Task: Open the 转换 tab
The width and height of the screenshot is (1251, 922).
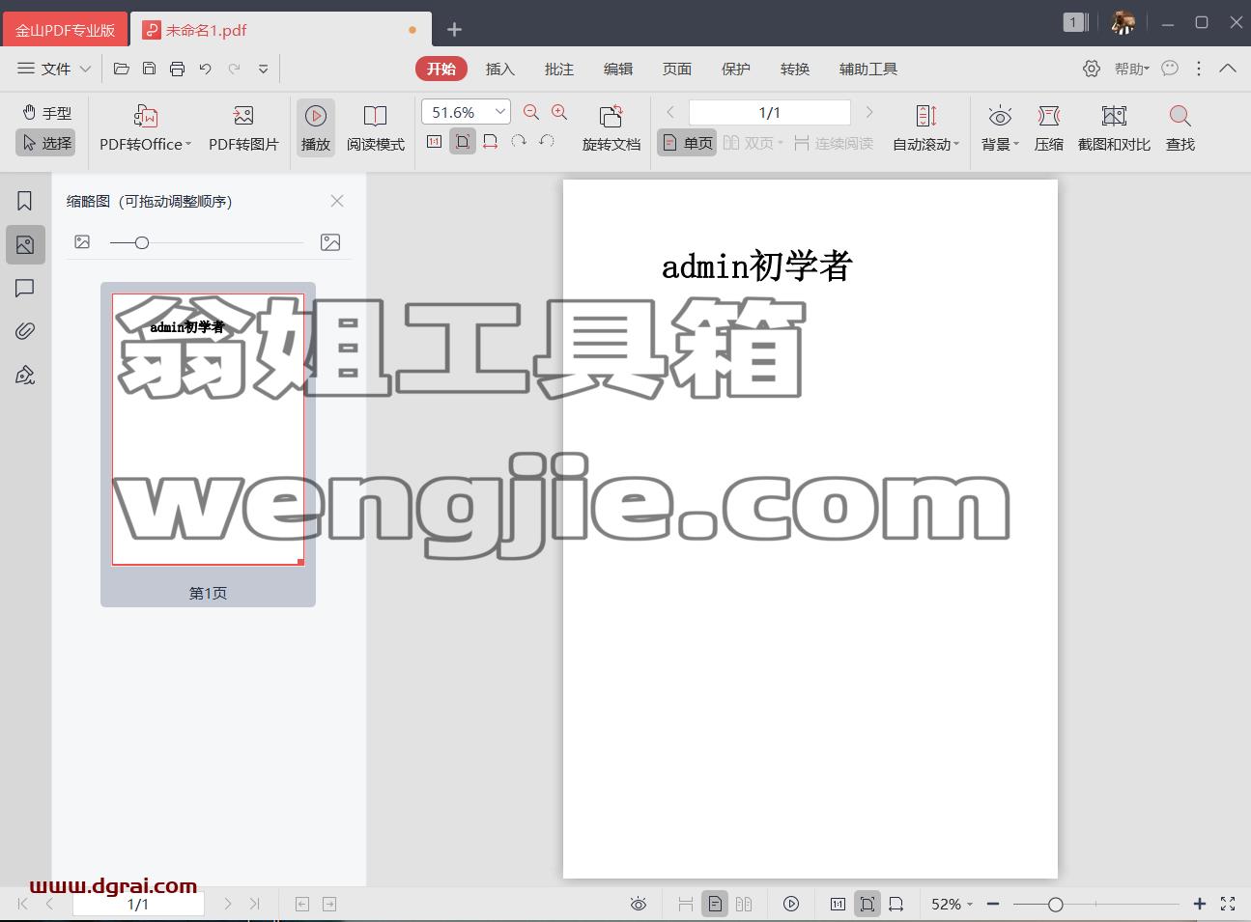Action: click(x=795, y=69)
